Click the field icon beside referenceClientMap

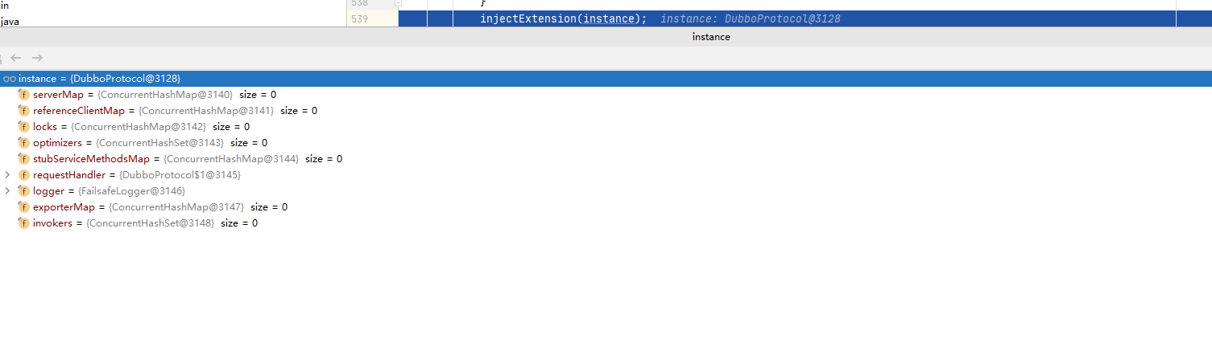coord(23,111)
